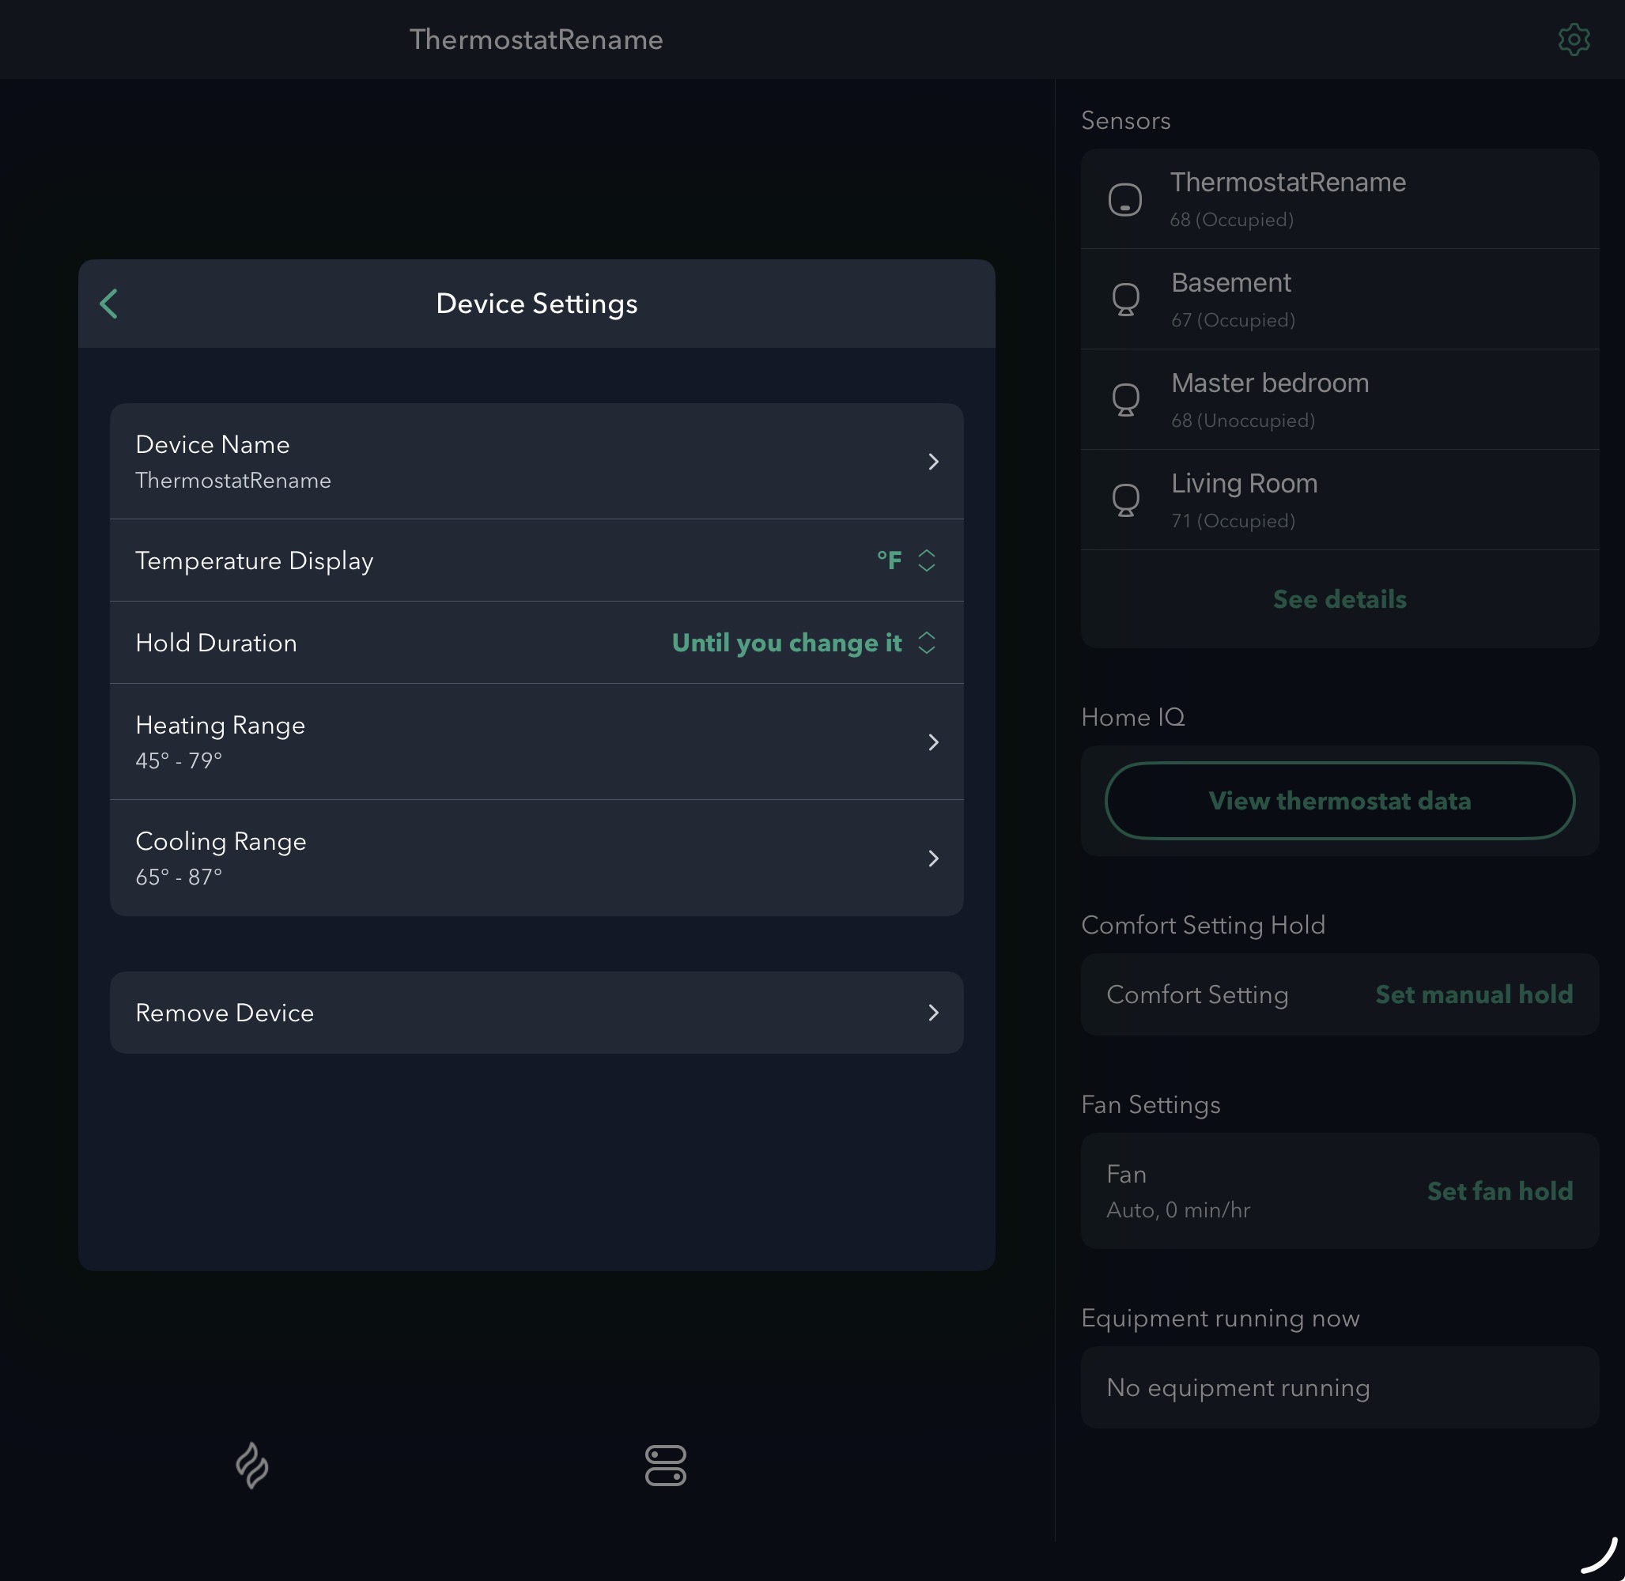
Task: Click Set manual hold
Action: (1474, 994)
